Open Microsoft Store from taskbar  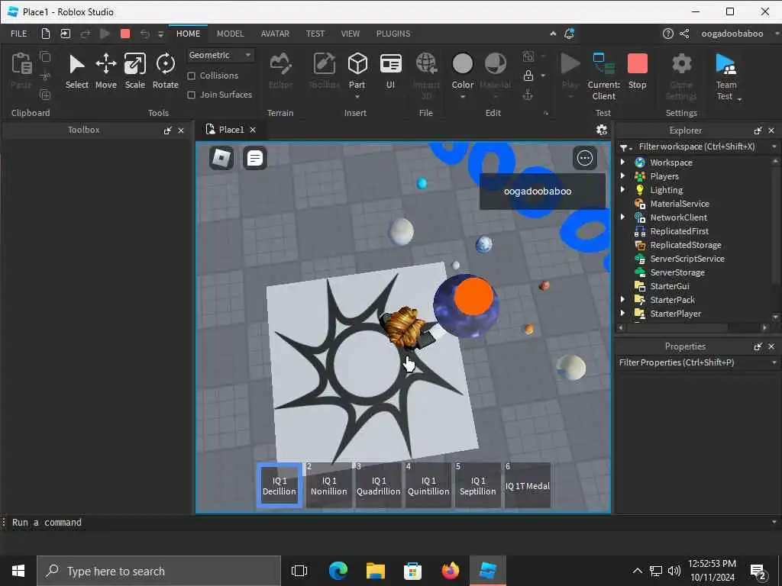pos(412,571)
